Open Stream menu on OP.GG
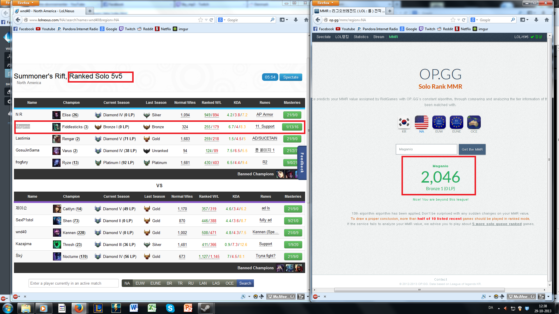The height and width of the screenshot is (314, 559). point(378,37)
